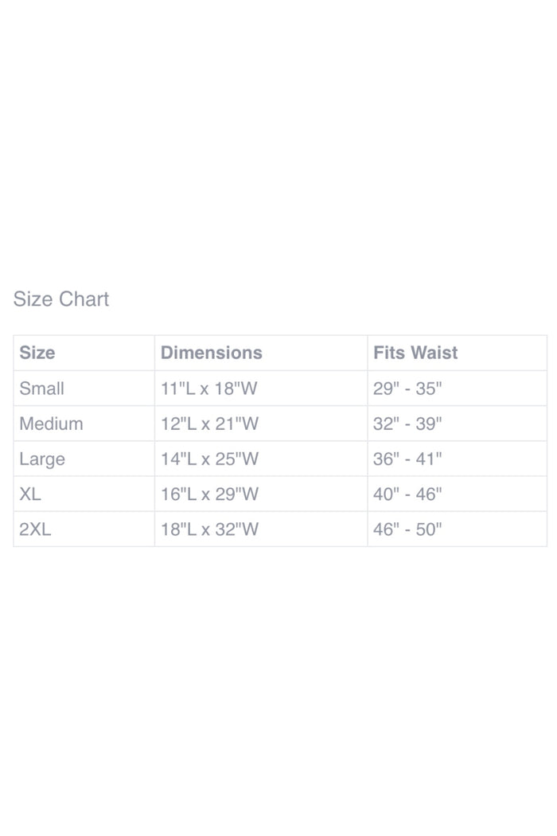The width and height of the screenshot is (557, 836).
Task: Click the 14"L x 25"W dimensions cell
Action: pos(261,459)
